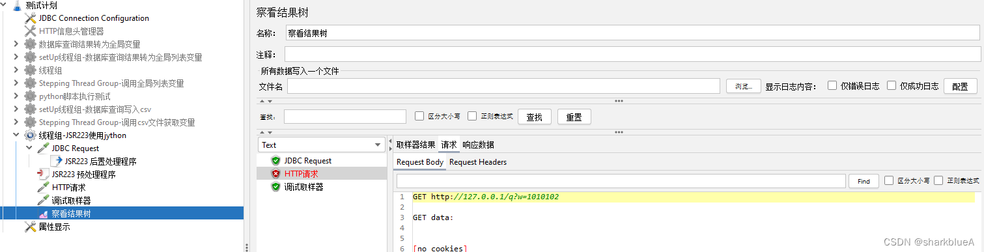Click the gear icon of 线程组-JSR223使用jython
Screen dimensions: 984x252
coord(30,135)
